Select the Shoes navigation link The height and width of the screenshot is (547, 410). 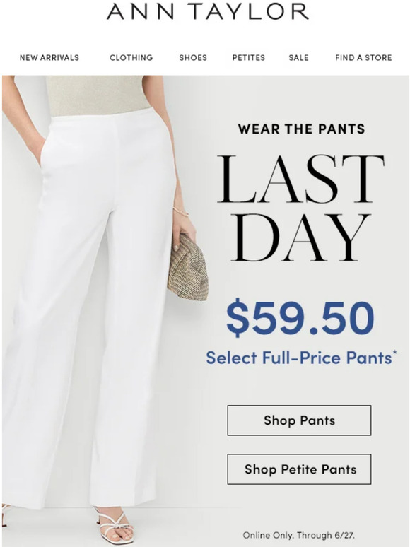(x=193, y=57)
